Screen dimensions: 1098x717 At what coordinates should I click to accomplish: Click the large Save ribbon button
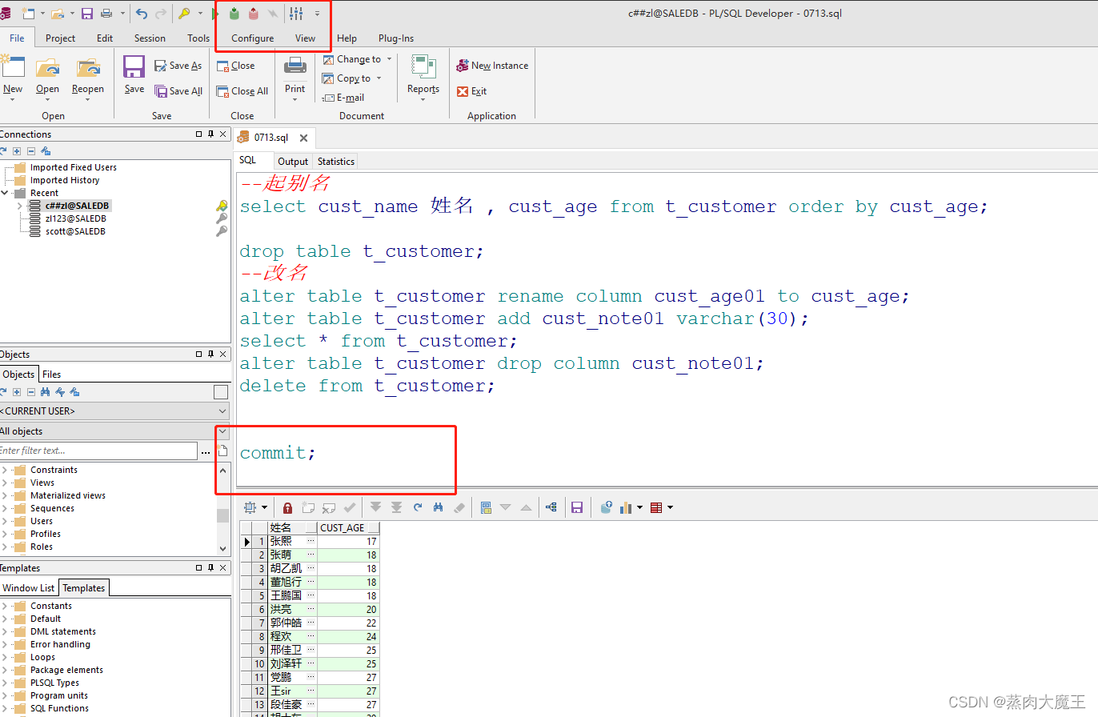(134, 75)
